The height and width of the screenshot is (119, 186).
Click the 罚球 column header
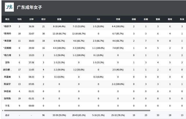[118, 19]
